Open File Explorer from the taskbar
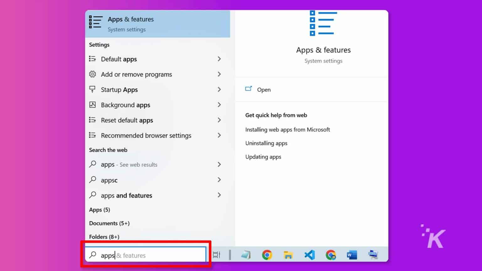This screenshot has width=482, height=271. [x=288, y=255]
